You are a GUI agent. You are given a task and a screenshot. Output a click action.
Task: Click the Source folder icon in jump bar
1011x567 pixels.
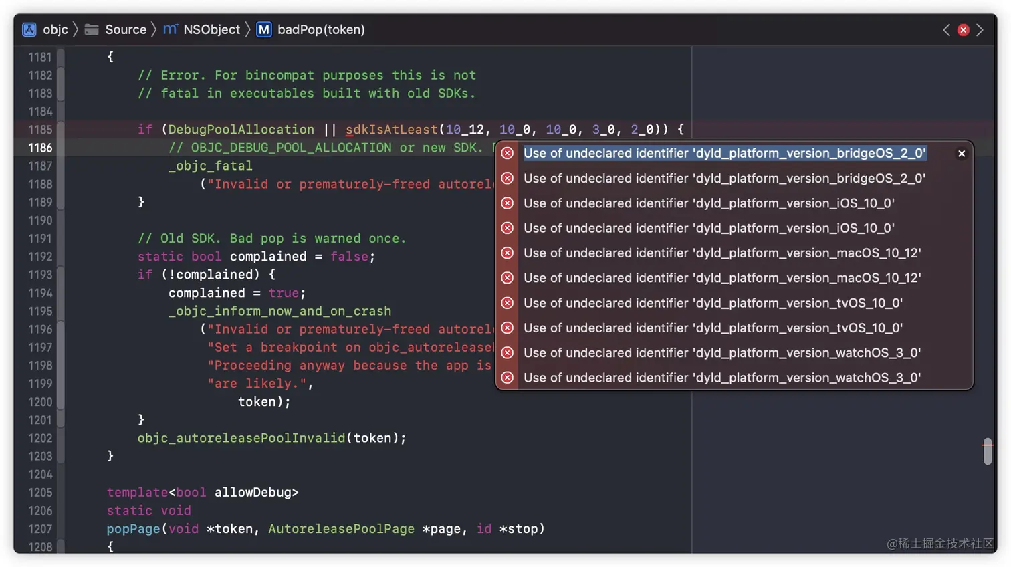tap(92, 29)
